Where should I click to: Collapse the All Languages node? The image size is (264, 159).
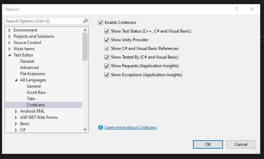(x=16, y=80)
